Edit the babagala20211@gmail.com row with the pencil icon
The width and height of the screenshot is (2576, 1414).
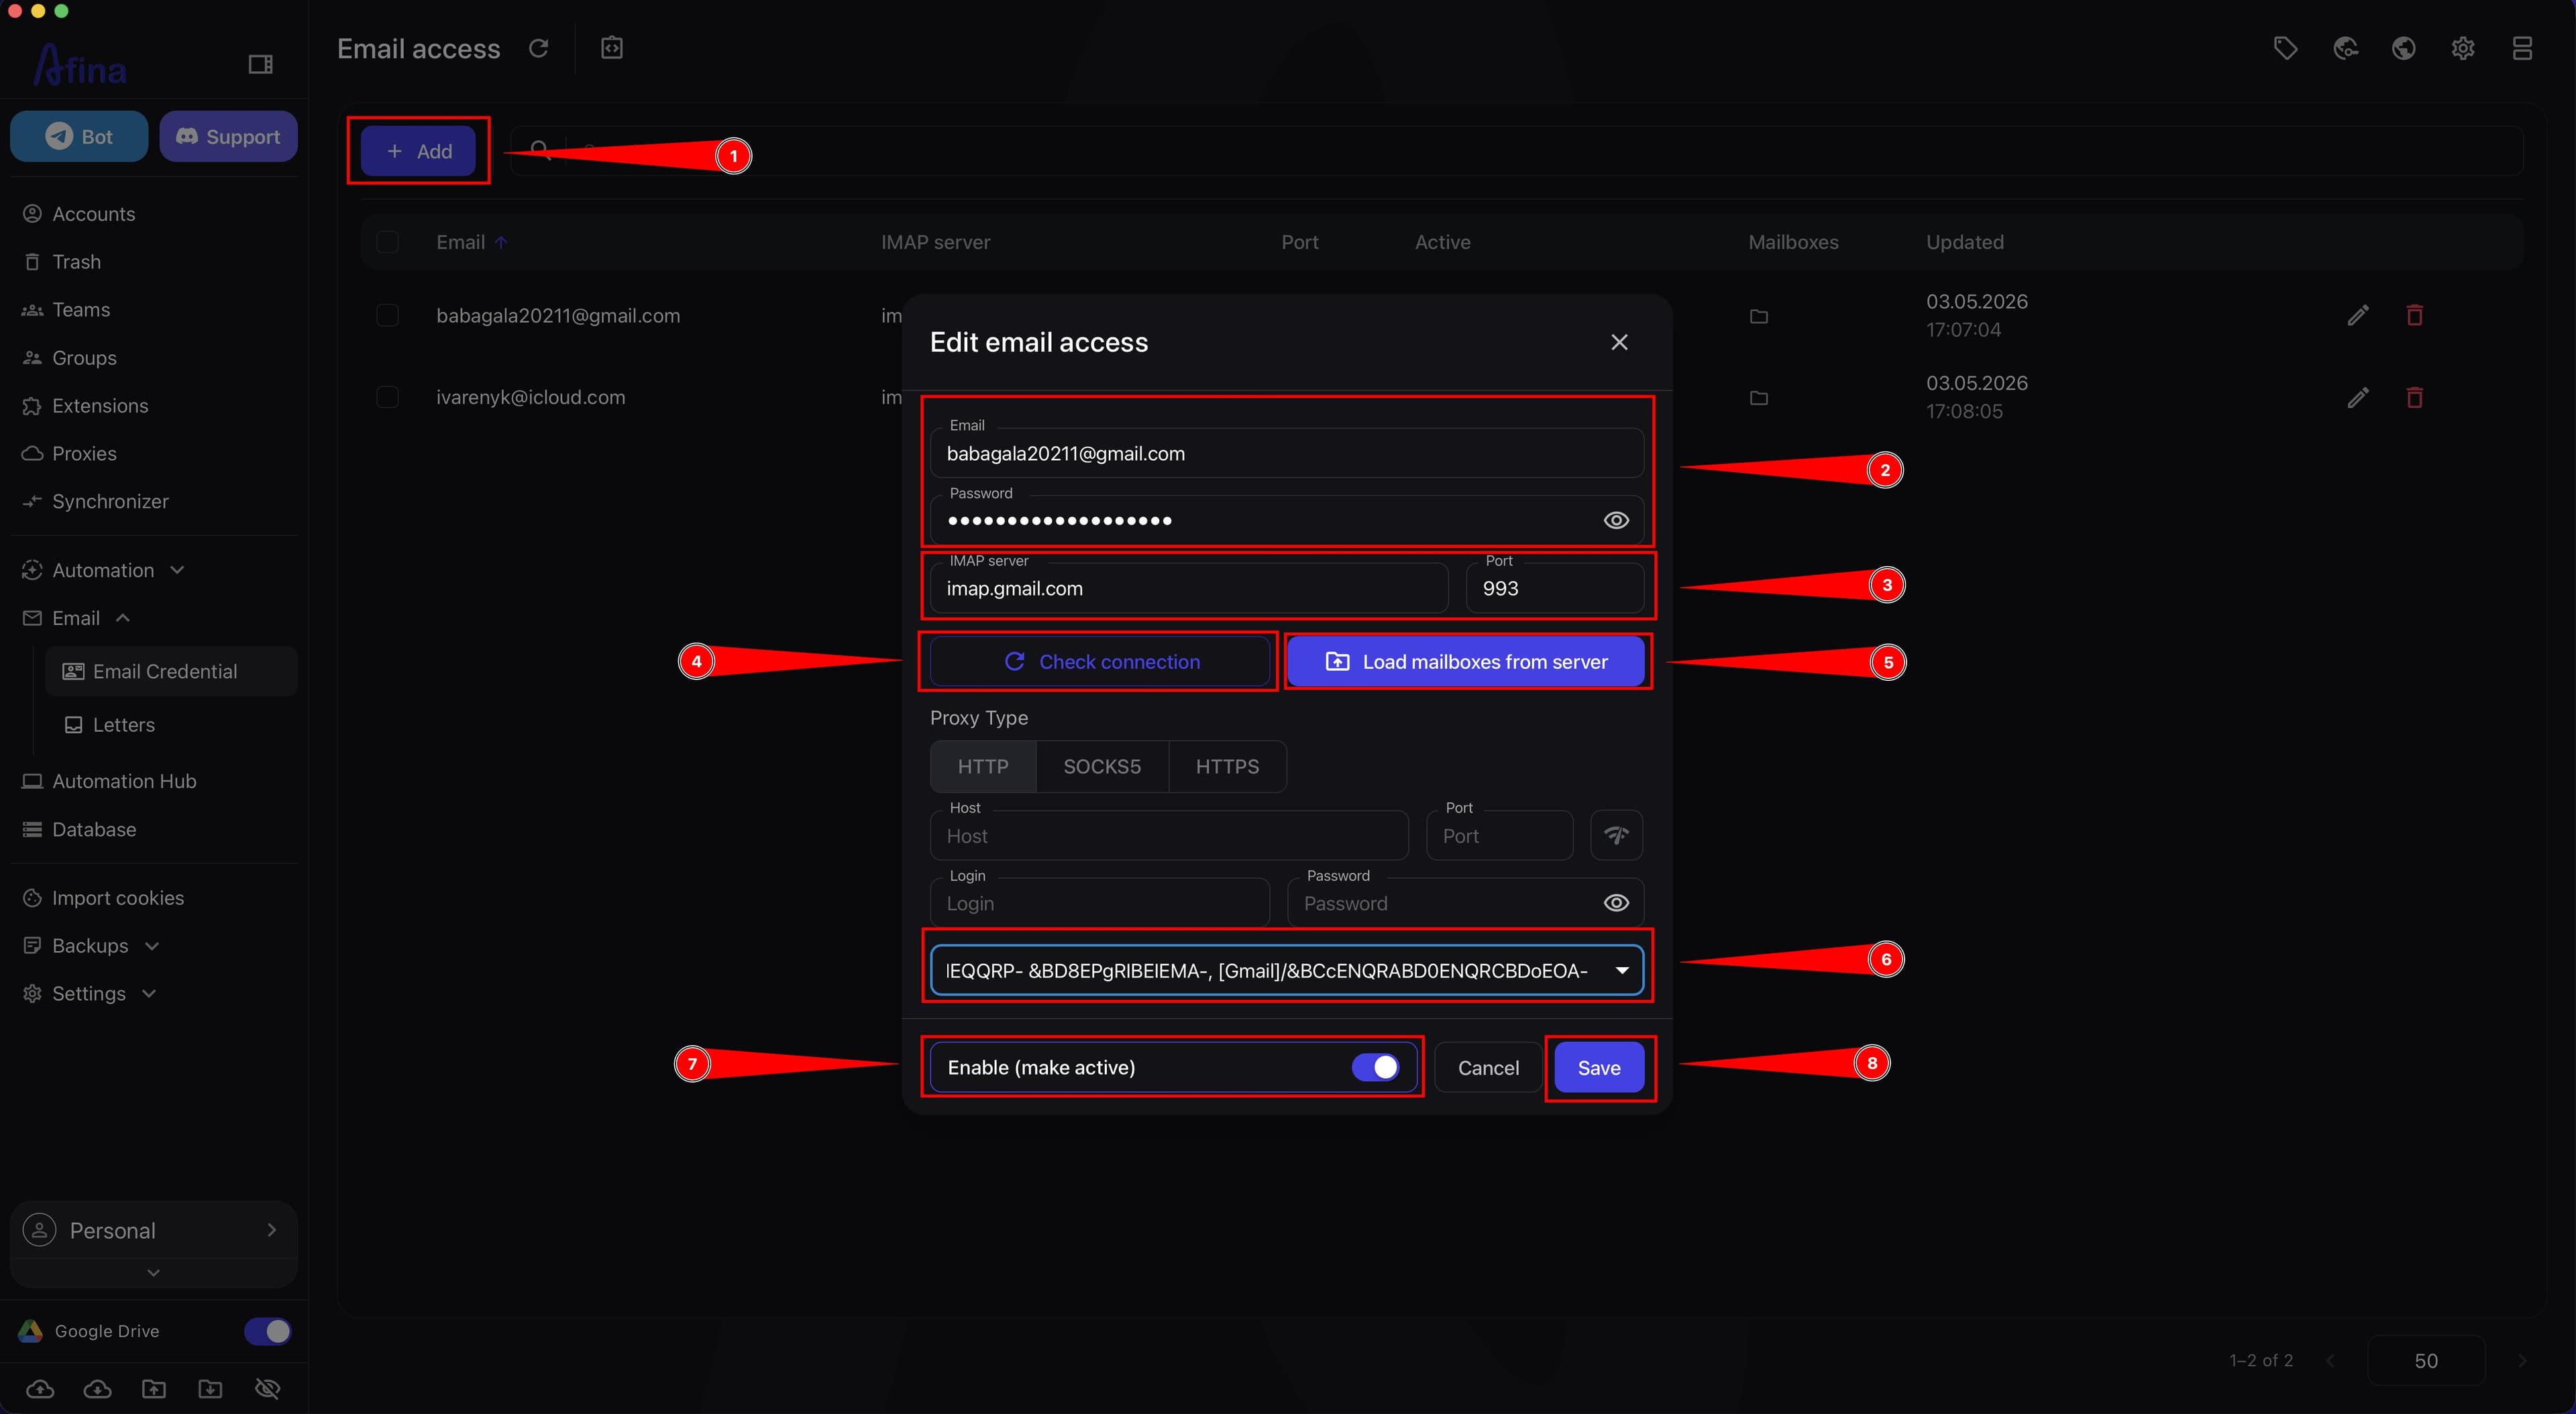[2358, 315]
